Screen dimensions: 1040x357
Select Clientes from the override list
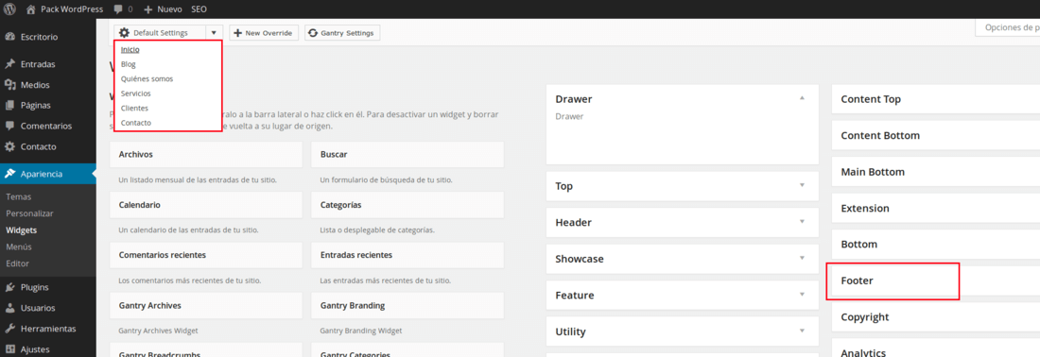(134, 108)
